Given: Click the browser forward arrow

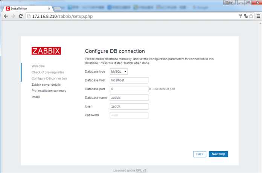Looking at the screenshot, I should tap(13, 16).
